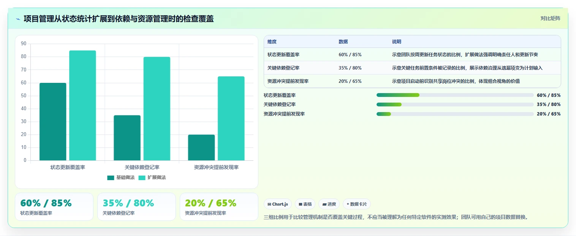
Task: Select the 60% / 85% stat card
Action: [x=54, y=207]
